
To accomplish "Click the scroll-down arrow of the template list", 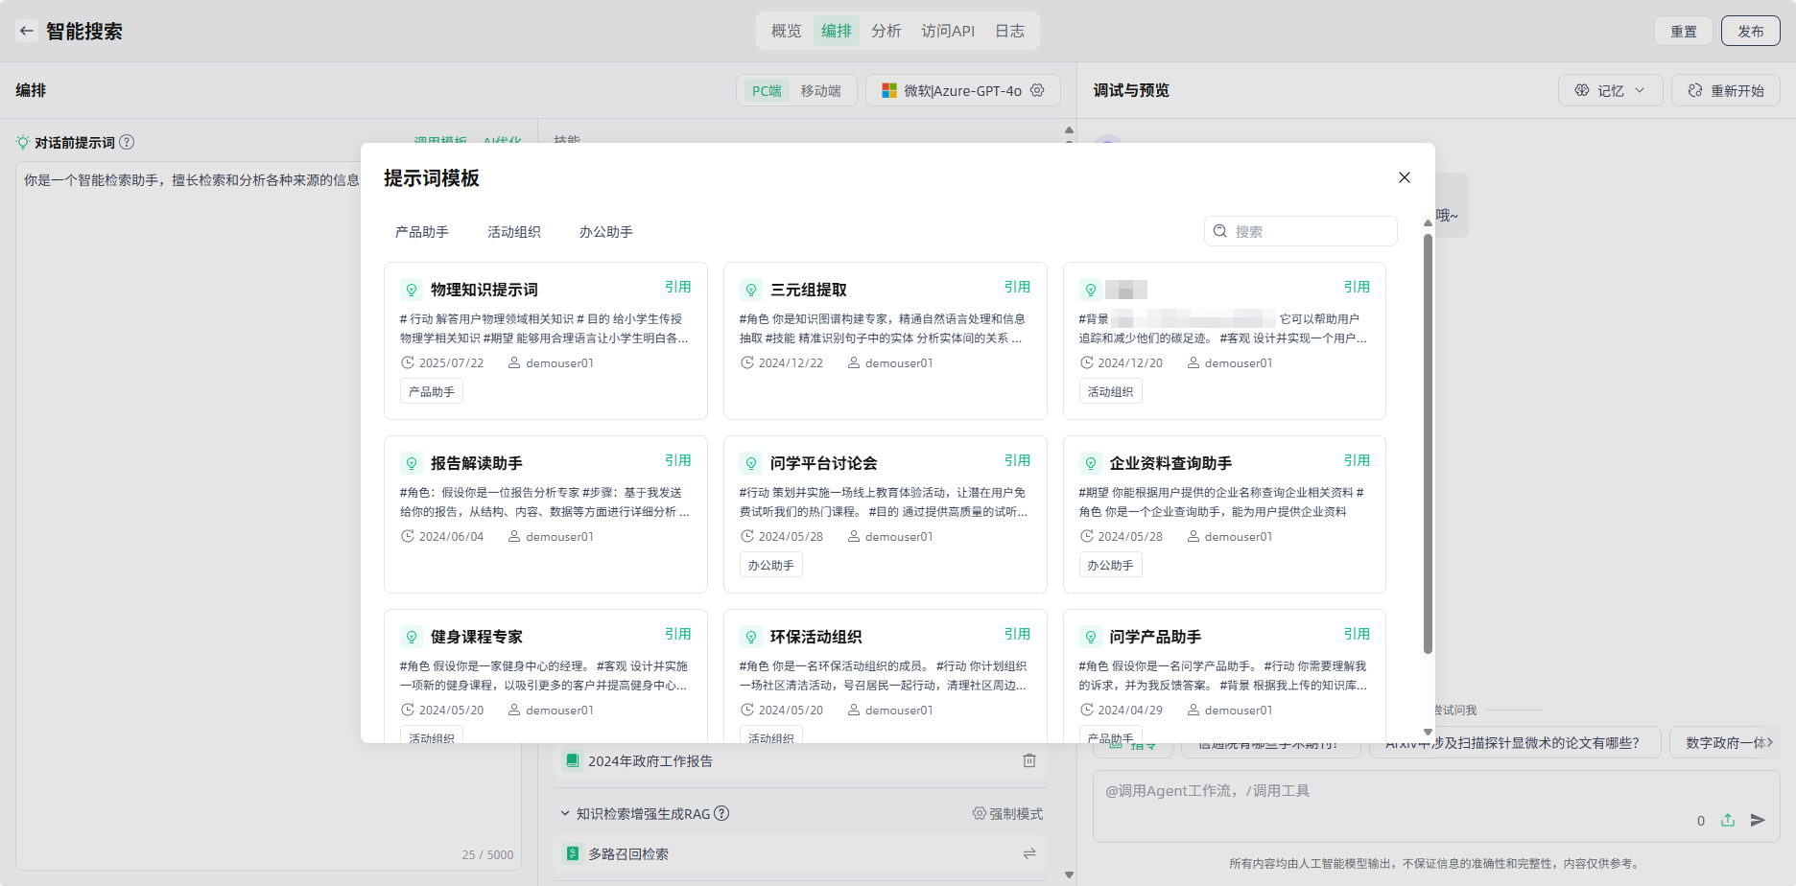I will [1428, 732].
